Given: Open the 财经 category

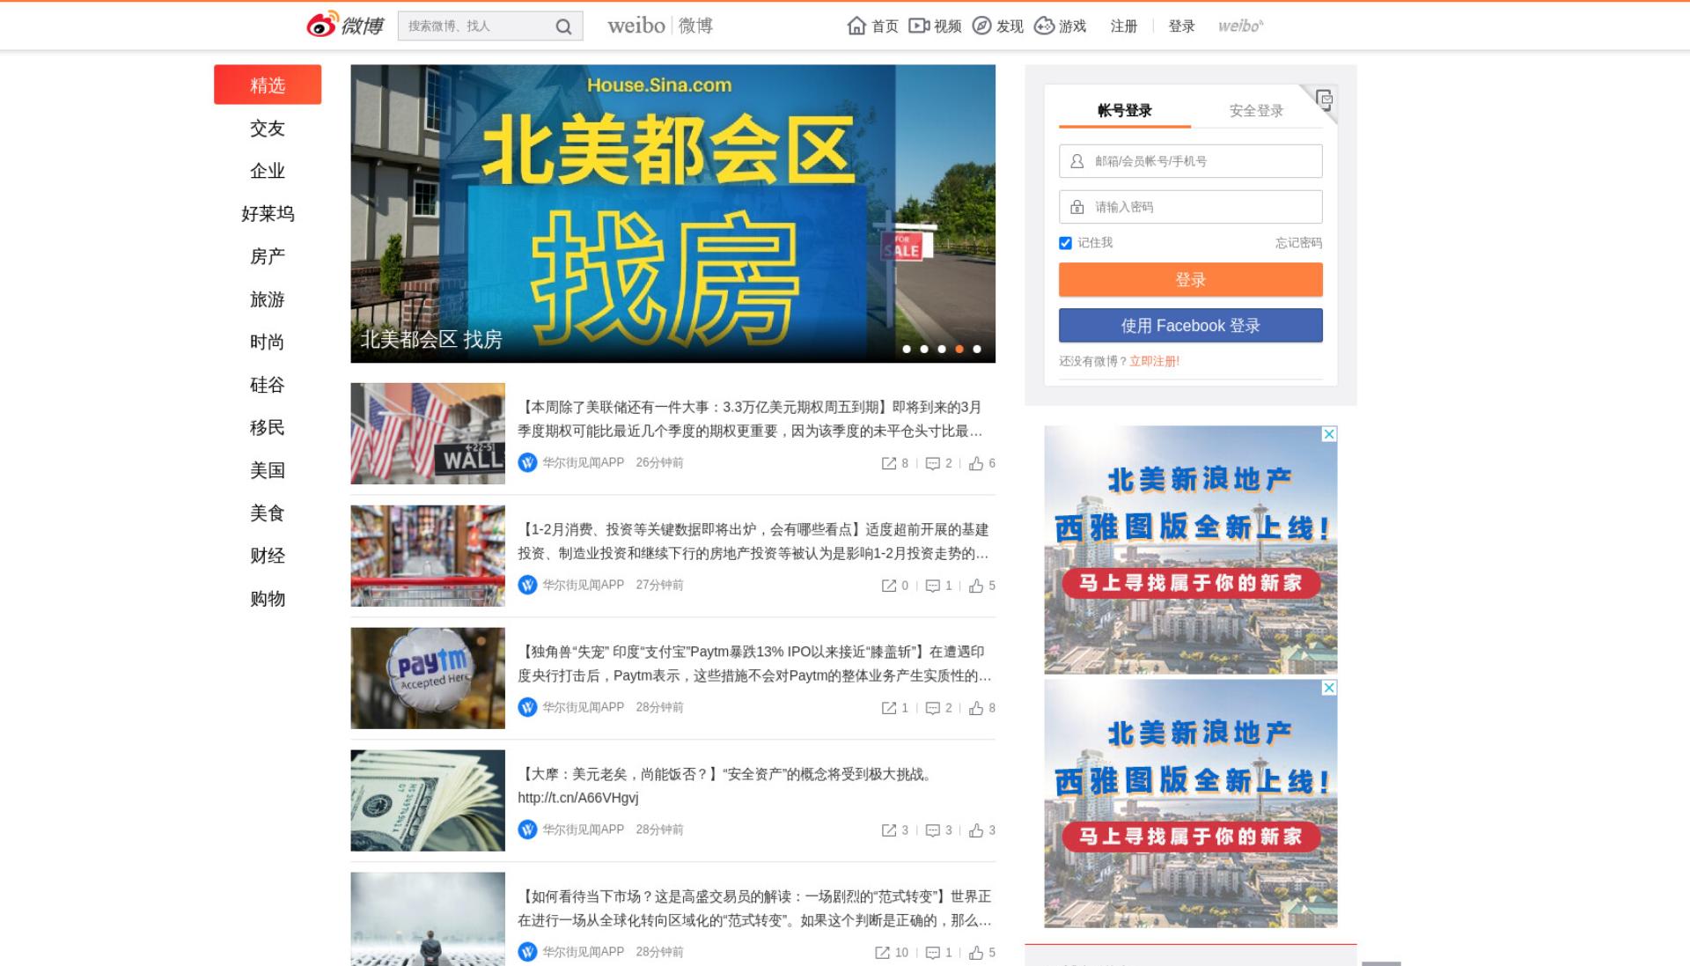Looking at the screenshot, I should 268,556.
